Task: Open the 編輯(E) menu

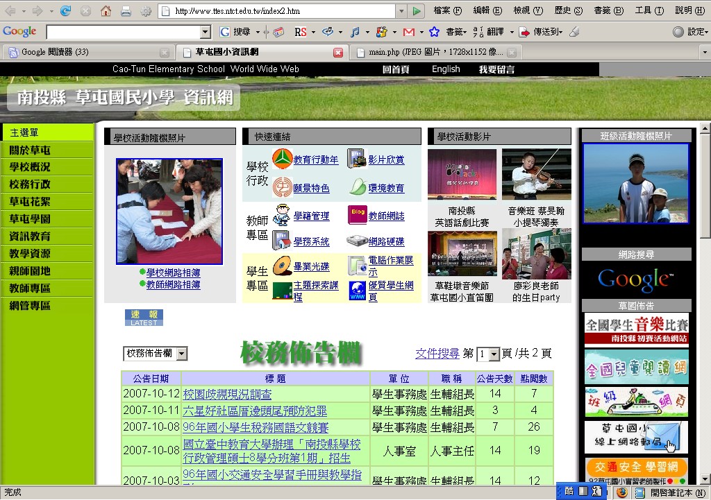Action: (487, 10)
